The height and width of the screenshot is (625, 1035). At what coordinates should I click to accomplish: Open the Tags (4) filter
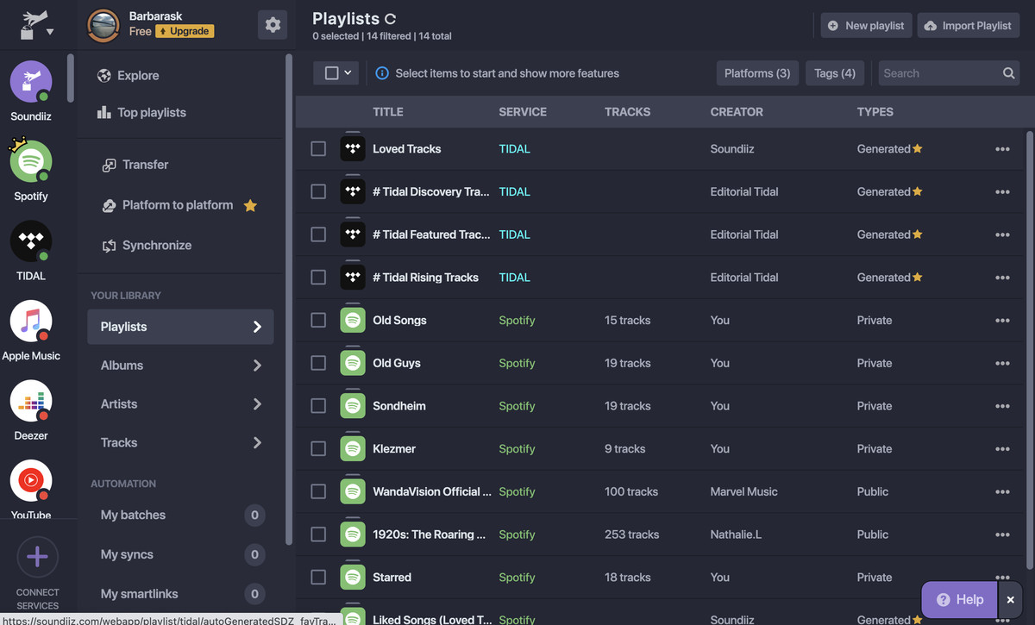pyautogui.click(x=835, y=73)
